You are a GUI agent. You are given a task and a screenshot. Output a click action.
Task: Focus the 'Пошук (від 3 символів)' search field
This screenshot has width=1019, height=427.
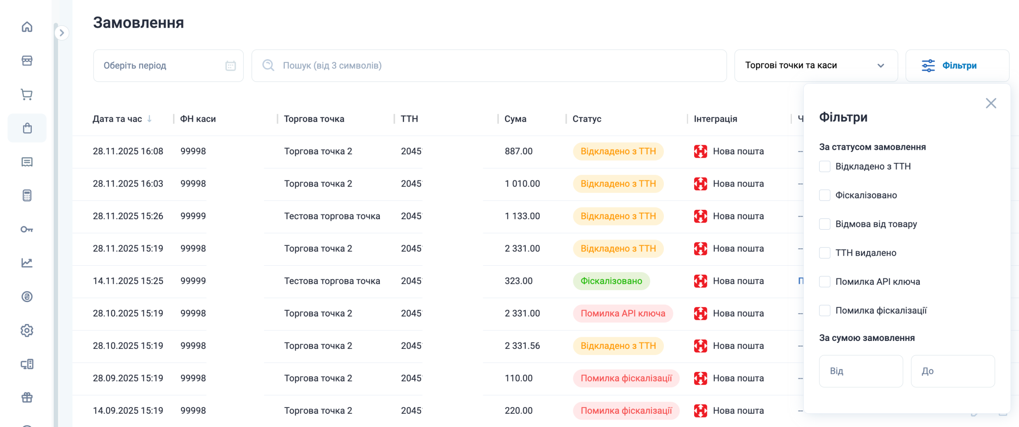(x=488, y=66)
